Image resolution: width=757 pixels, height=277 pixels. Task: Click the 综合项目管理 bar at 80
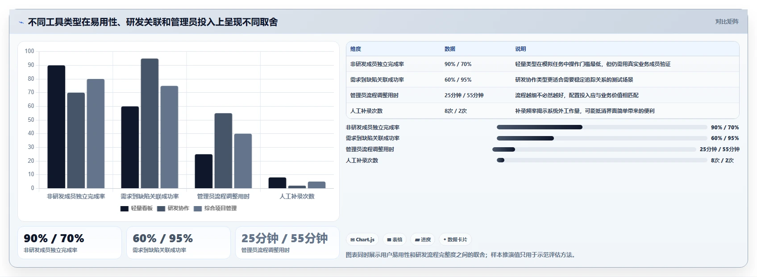point(96,134)
